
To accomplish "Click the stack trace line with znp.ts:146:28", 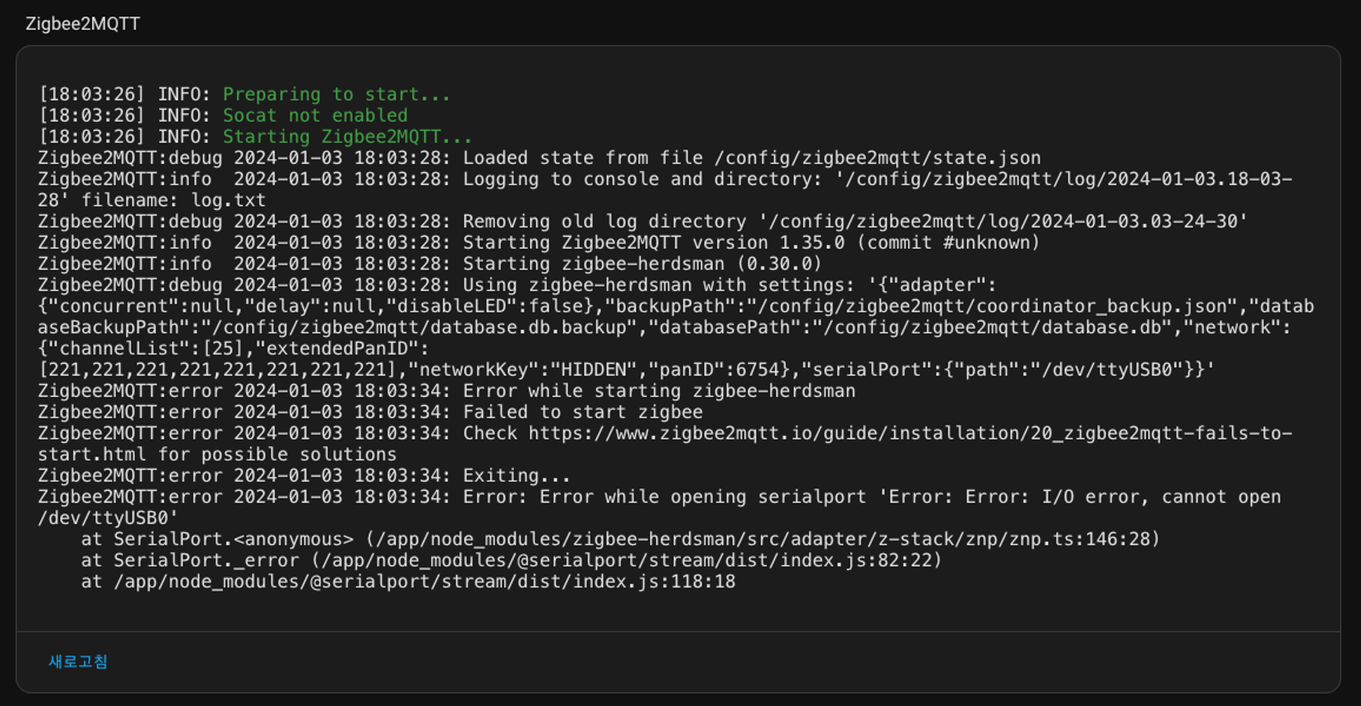I will point(621,539).
